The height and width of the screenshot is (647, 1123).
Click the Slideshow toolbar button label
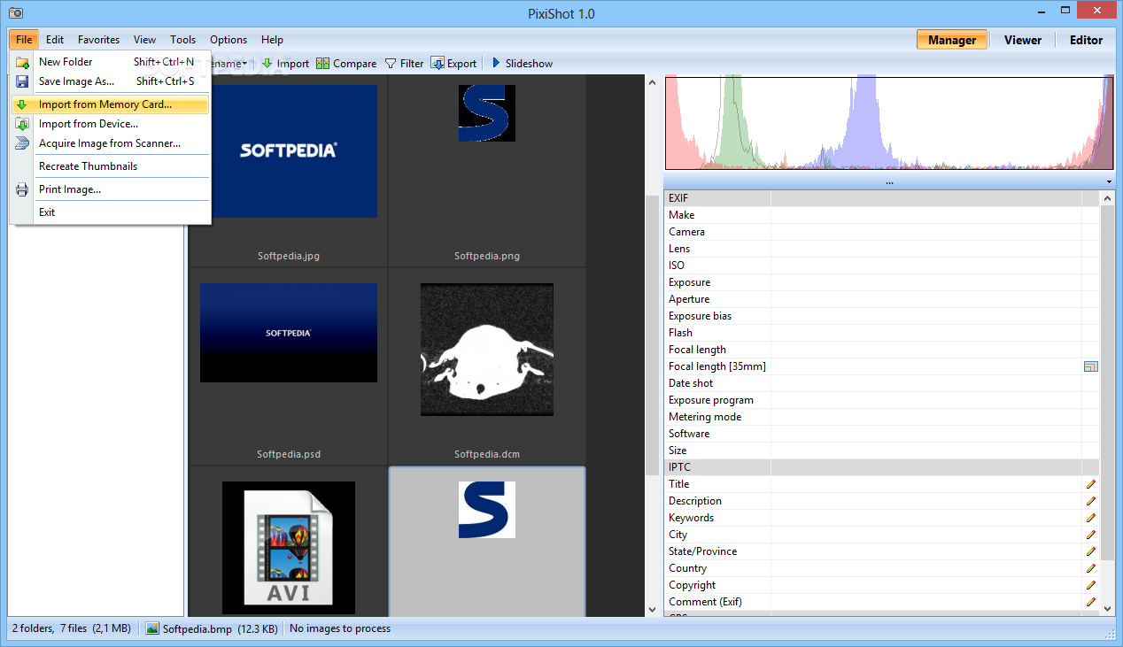529,64
